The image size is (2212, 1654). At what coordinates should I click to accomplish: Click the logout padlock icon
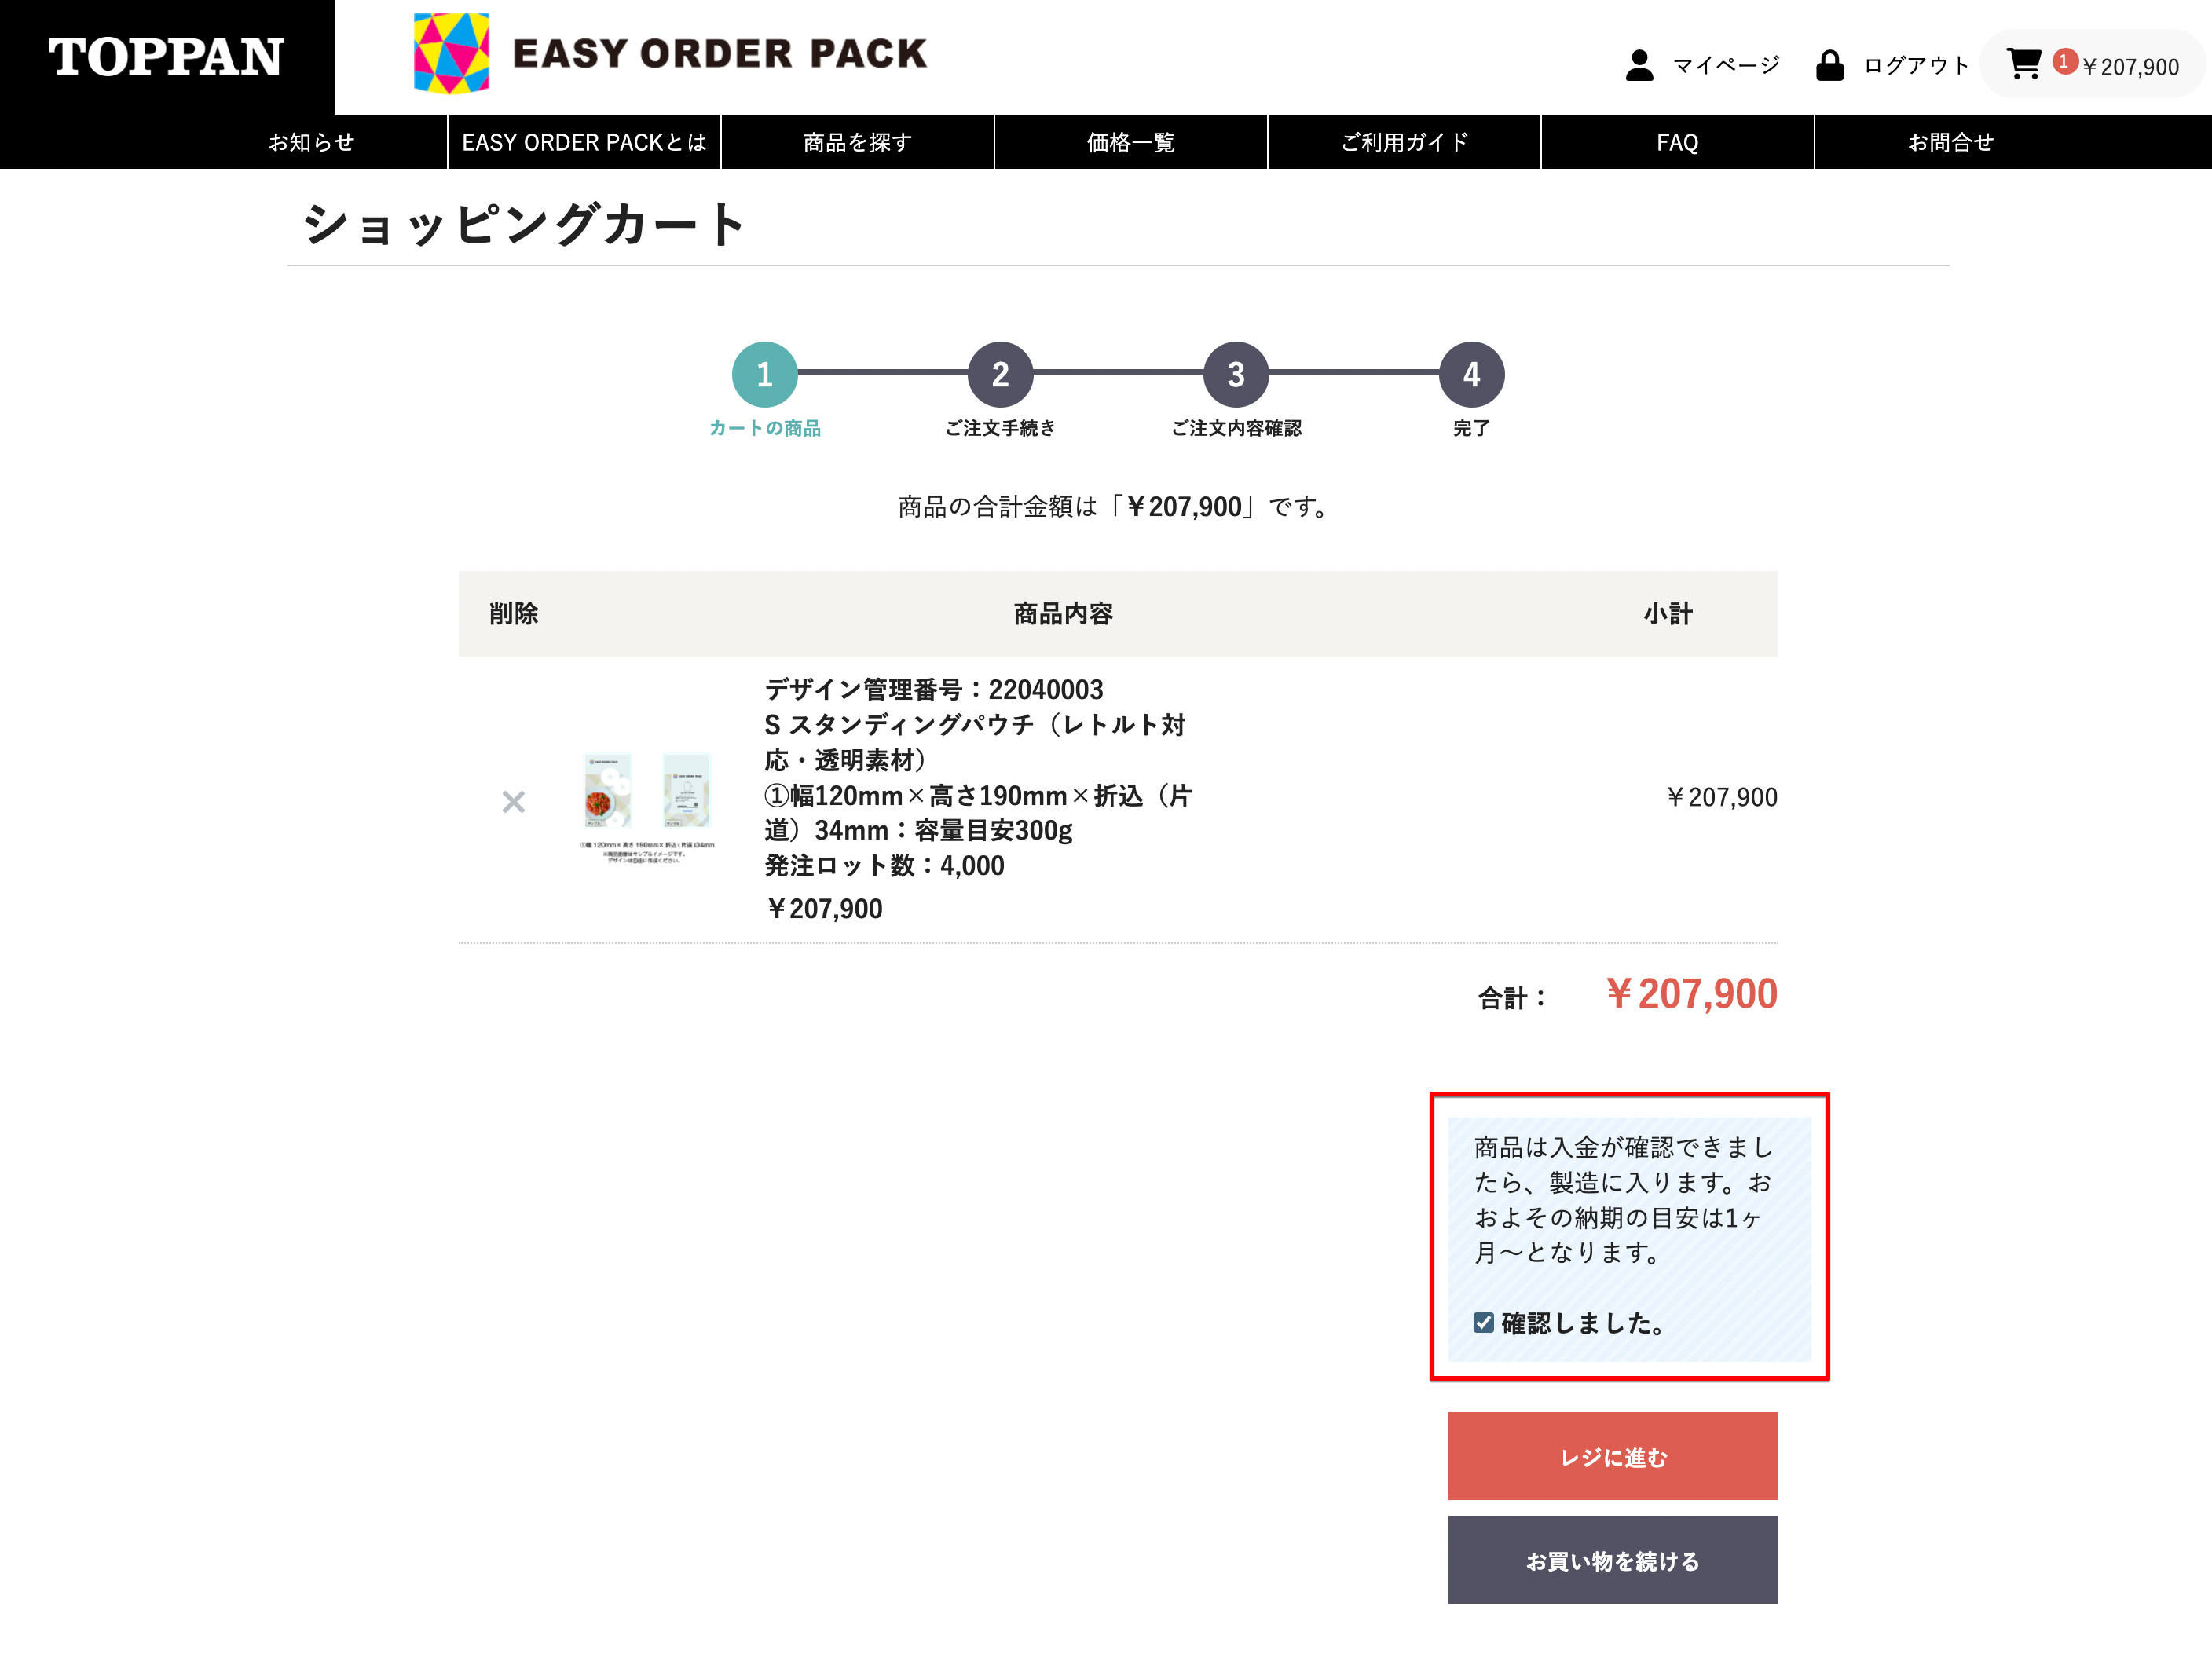click(x=1829, y=65)
